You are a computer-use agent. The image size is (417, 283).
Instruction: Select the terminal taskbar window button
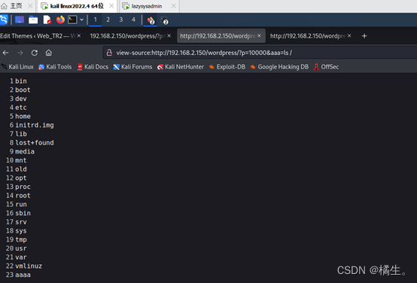tap(164, 20)
